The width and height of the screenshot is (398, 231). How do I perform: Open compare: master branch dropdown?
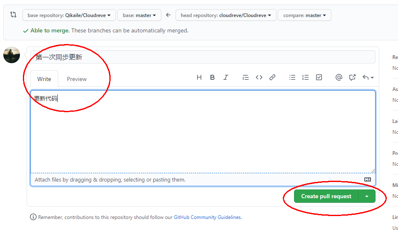304,15
